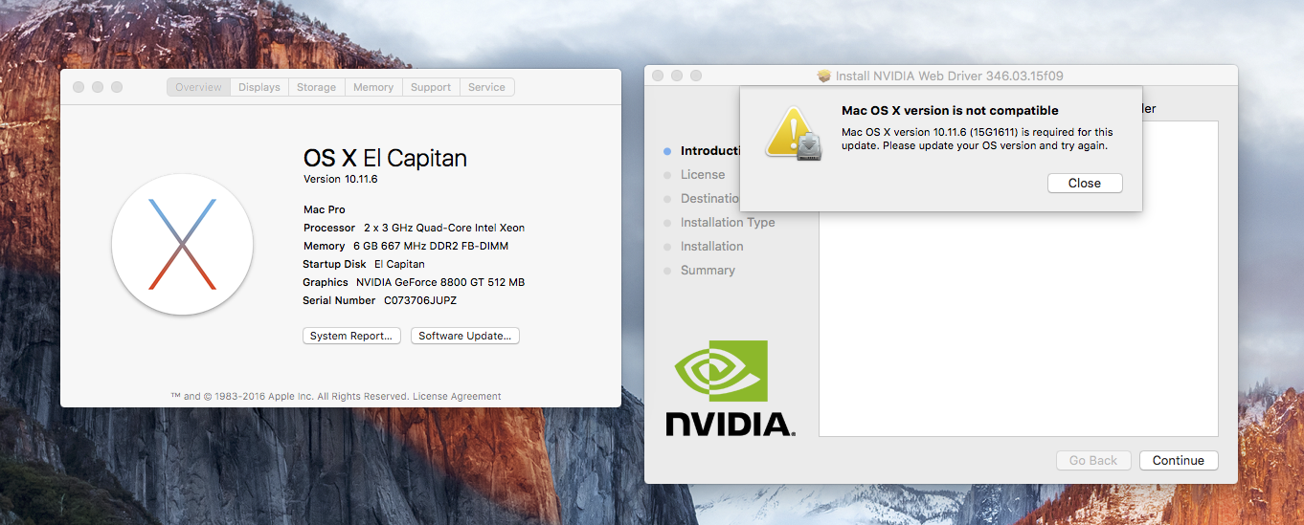This screenshot has height=525, width=1304.
Task: Click the Apple copyright 1983-2016 text
Action: pos(290,396)
